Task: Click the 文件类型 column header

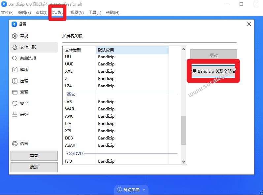Action: tap(80, 50)
